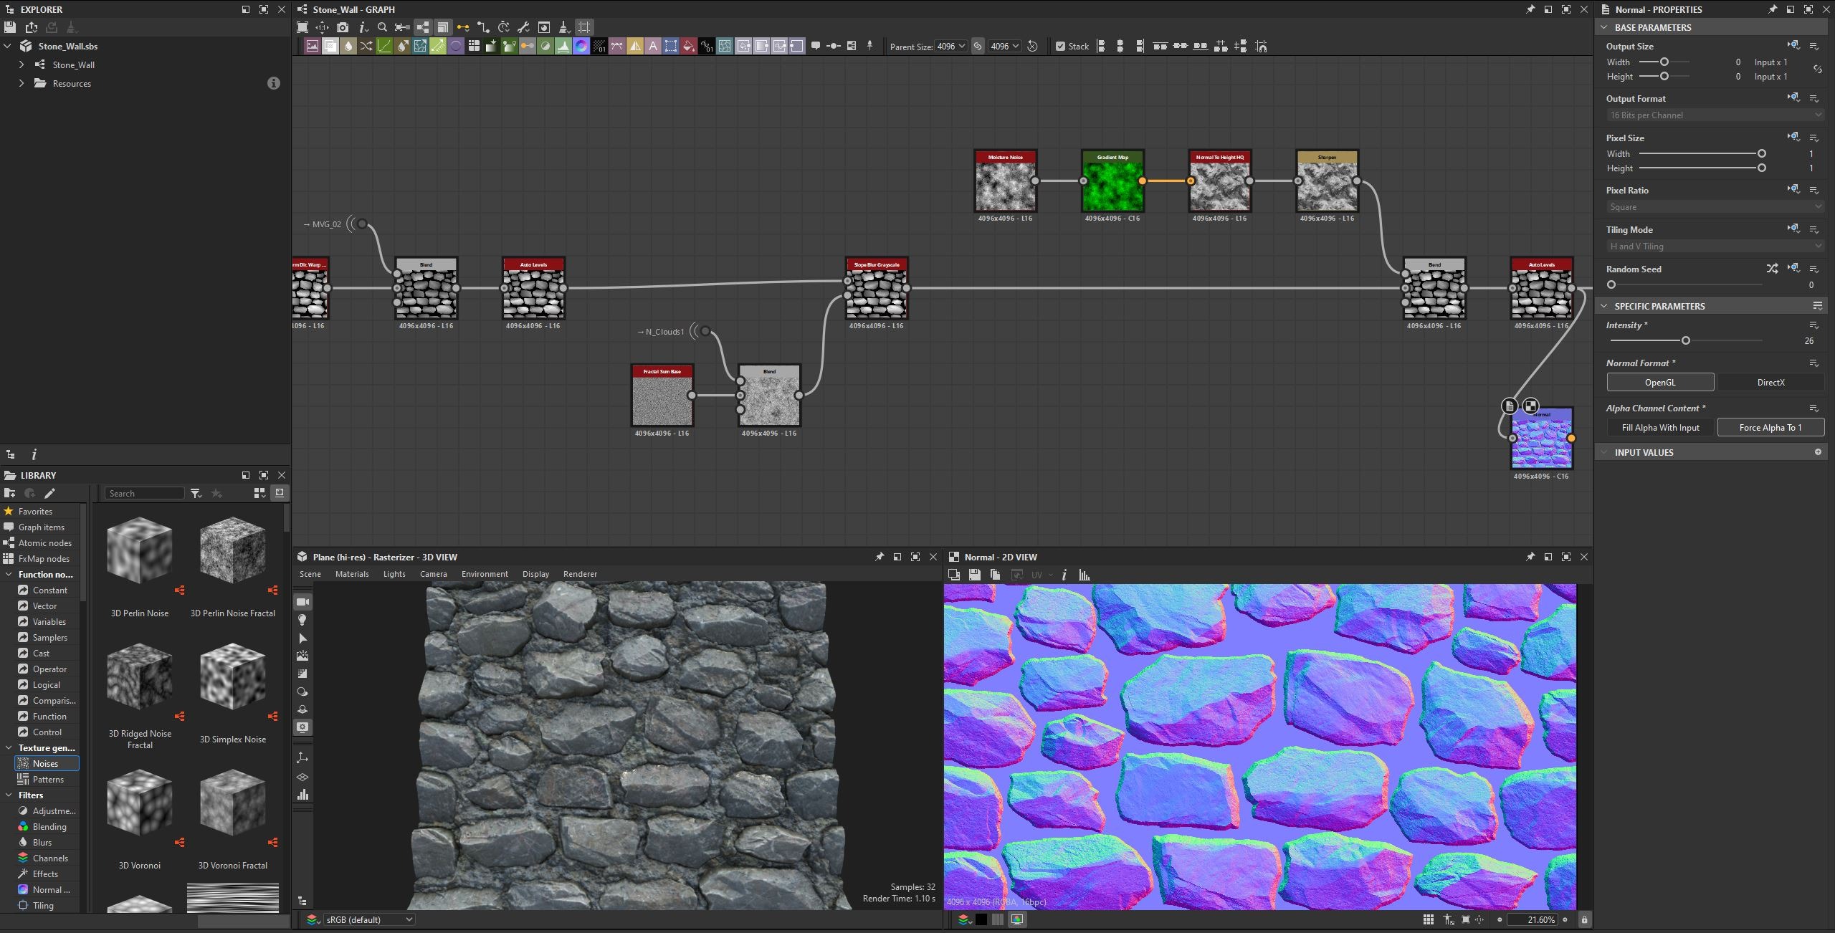Click the camera icon in 3D view sidebar
This screenshot has height=933, width=1835.
pyautogui.click(x=302, y=602)
